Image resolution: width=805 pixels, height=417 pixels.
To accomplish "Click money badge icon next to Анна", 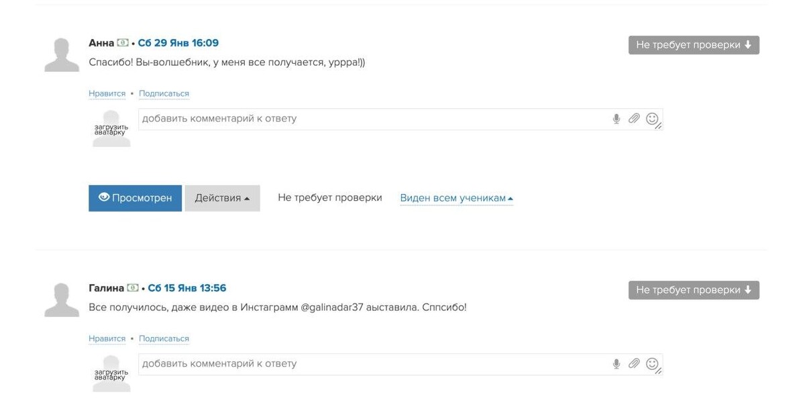I will 123,43.
